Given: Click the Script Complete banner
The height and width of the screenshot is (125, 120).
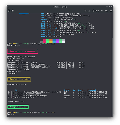Looking at the screenshot, I should tap(18, 107).
